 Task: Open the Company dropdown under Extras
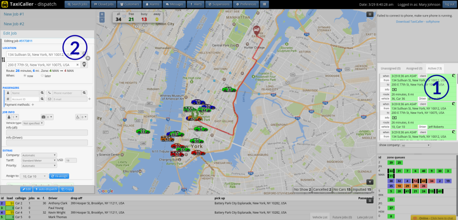[39, 155]
